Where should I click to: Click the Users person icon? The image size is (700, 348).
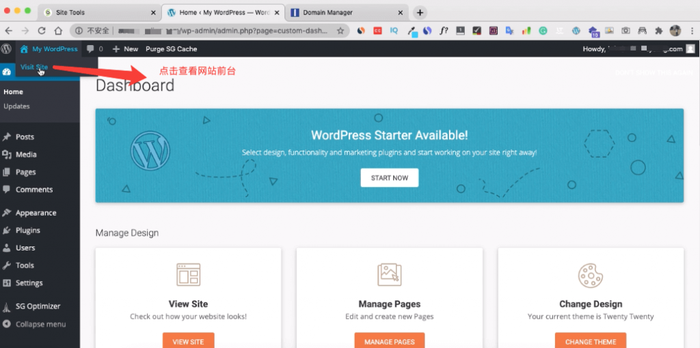point(6,248)
